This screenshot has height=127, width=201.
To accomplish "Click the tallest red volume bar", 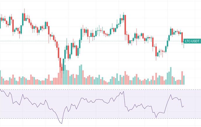I will point(61,74).
